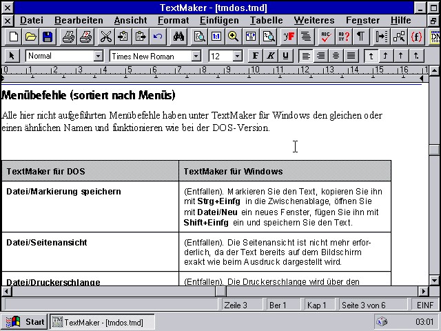The image size is (441, 331).
Task: Click the vertical scrollbar down arrow
Action: click(x=434, y=281)
